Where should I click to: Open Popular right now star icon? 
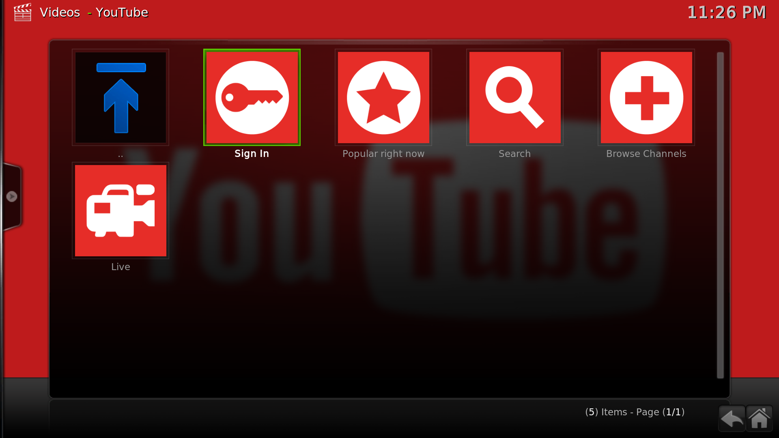coord(383,97)
